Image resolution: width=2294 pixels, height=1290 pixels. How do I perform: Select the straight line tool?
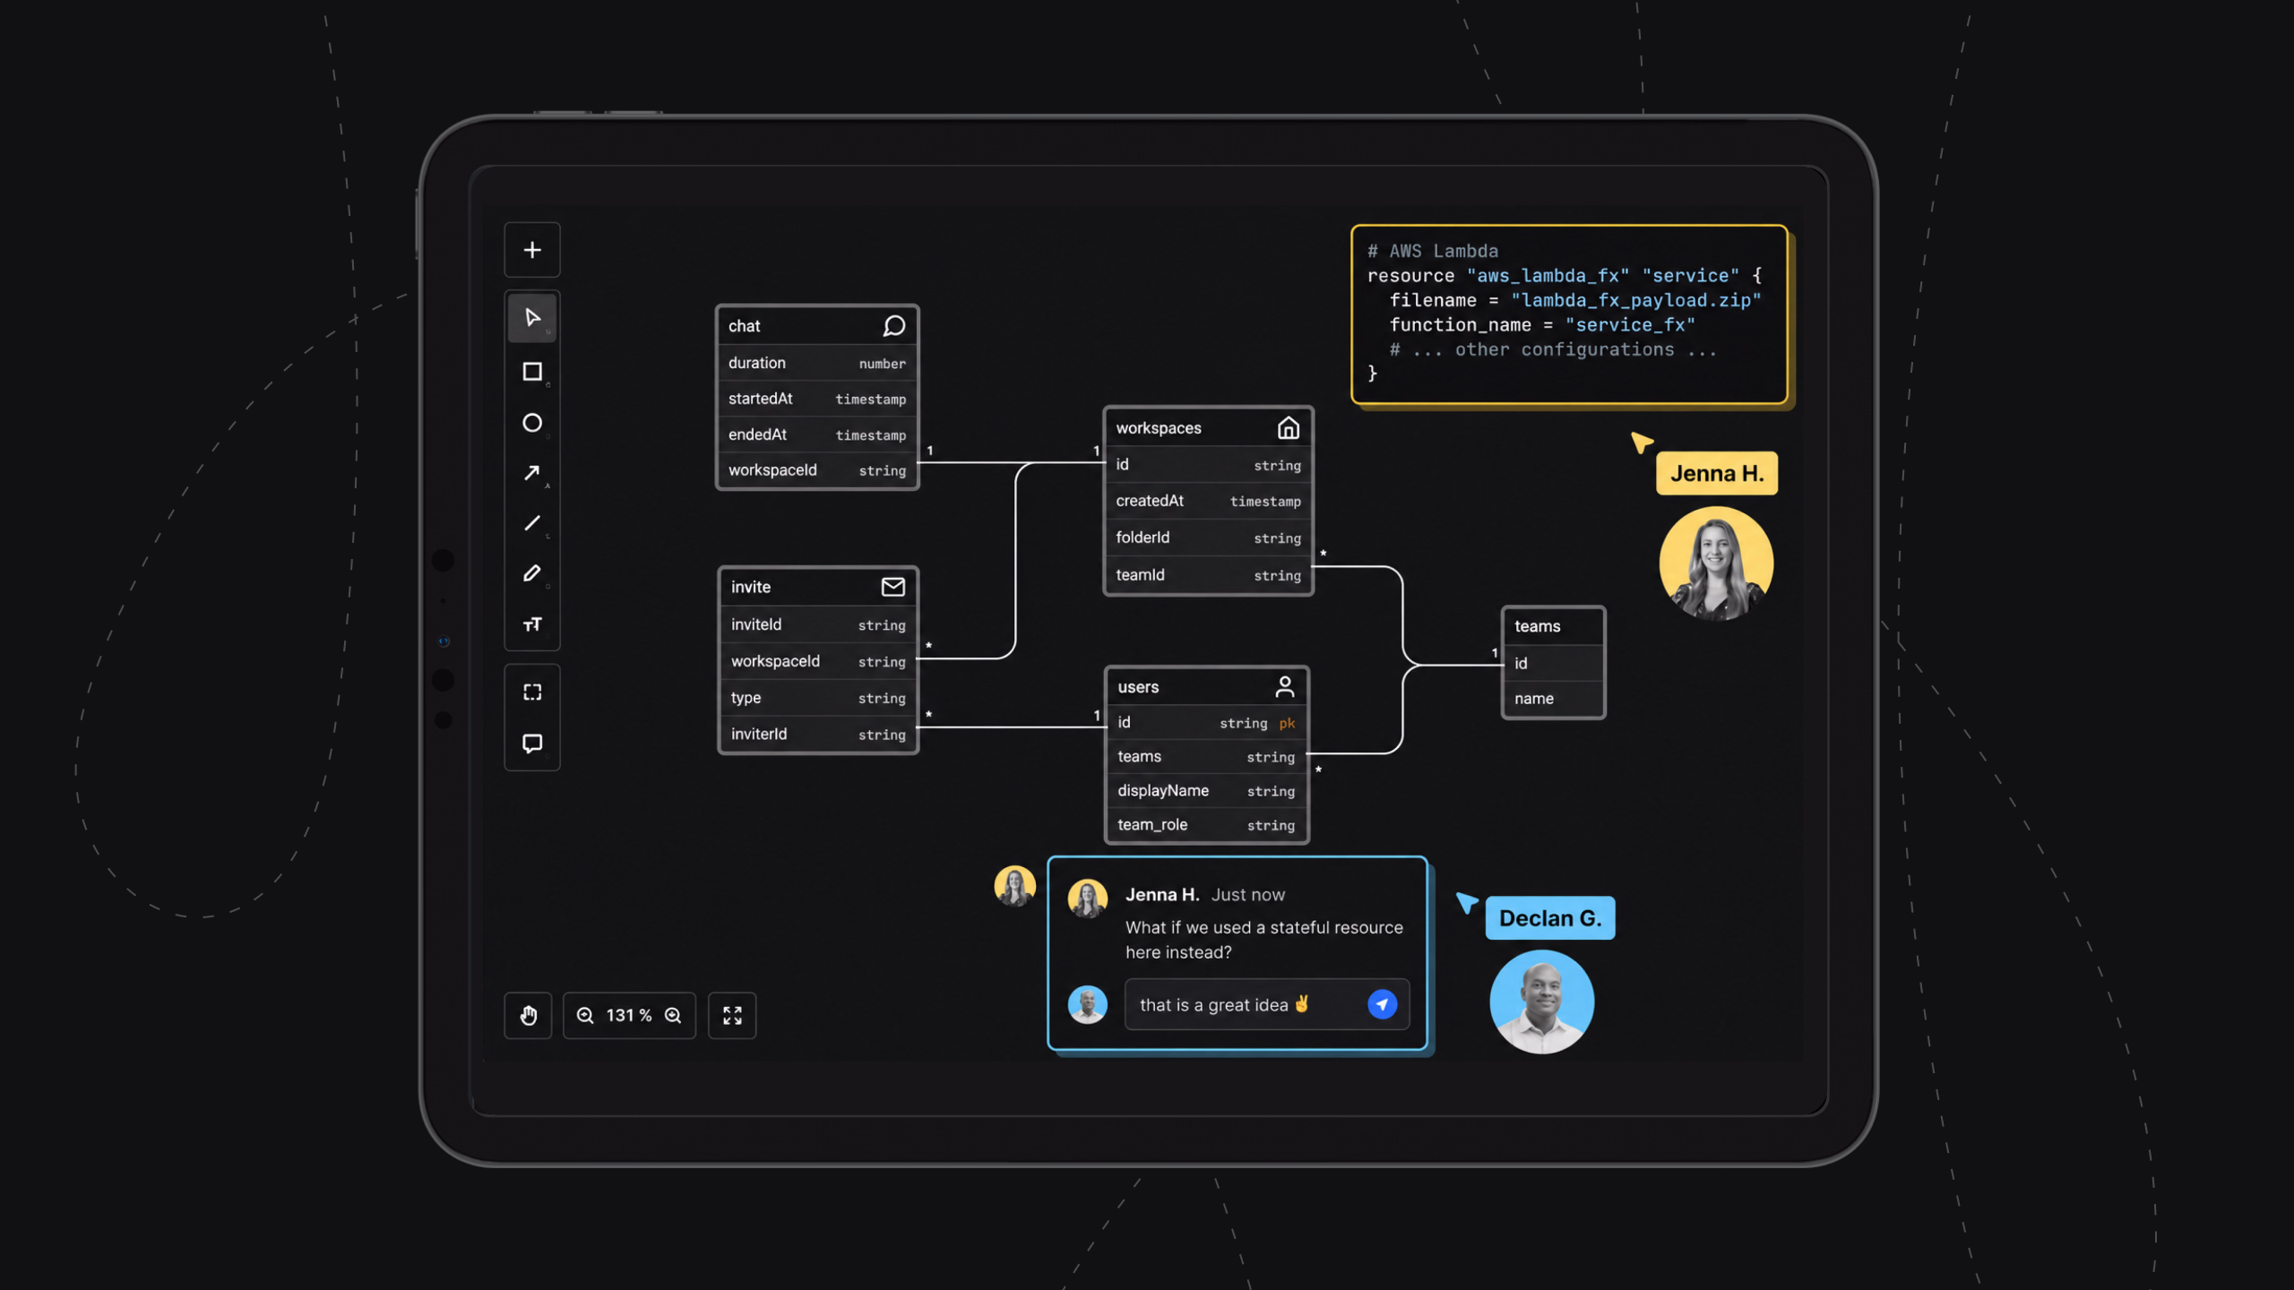click(x=532, y=523)
